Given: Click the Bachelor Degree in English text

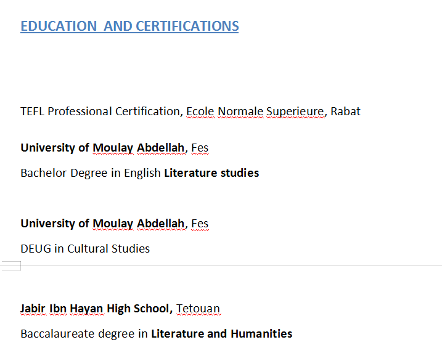Looking at the screenshot, I should point(91,173).
